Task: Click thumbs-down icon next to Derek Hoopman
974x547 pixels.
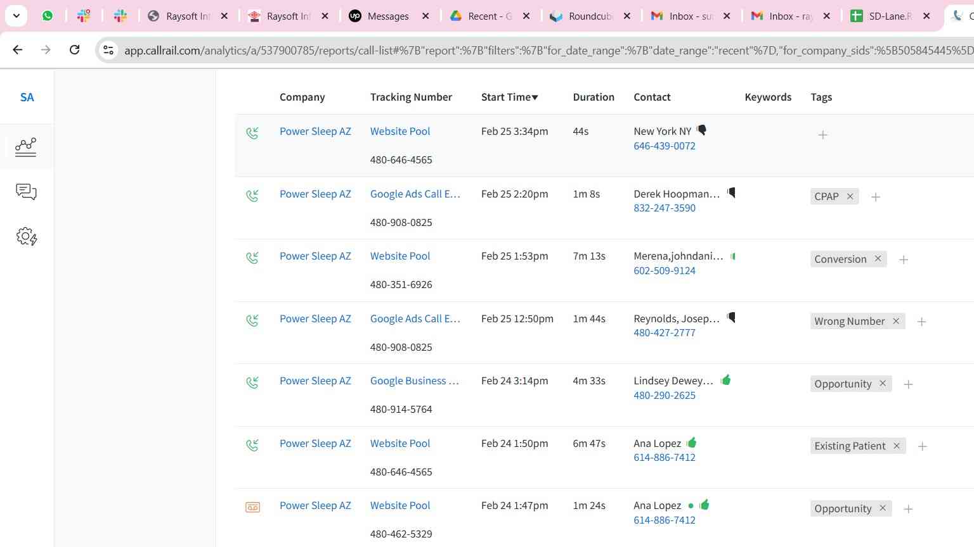Action: [731, 192]
